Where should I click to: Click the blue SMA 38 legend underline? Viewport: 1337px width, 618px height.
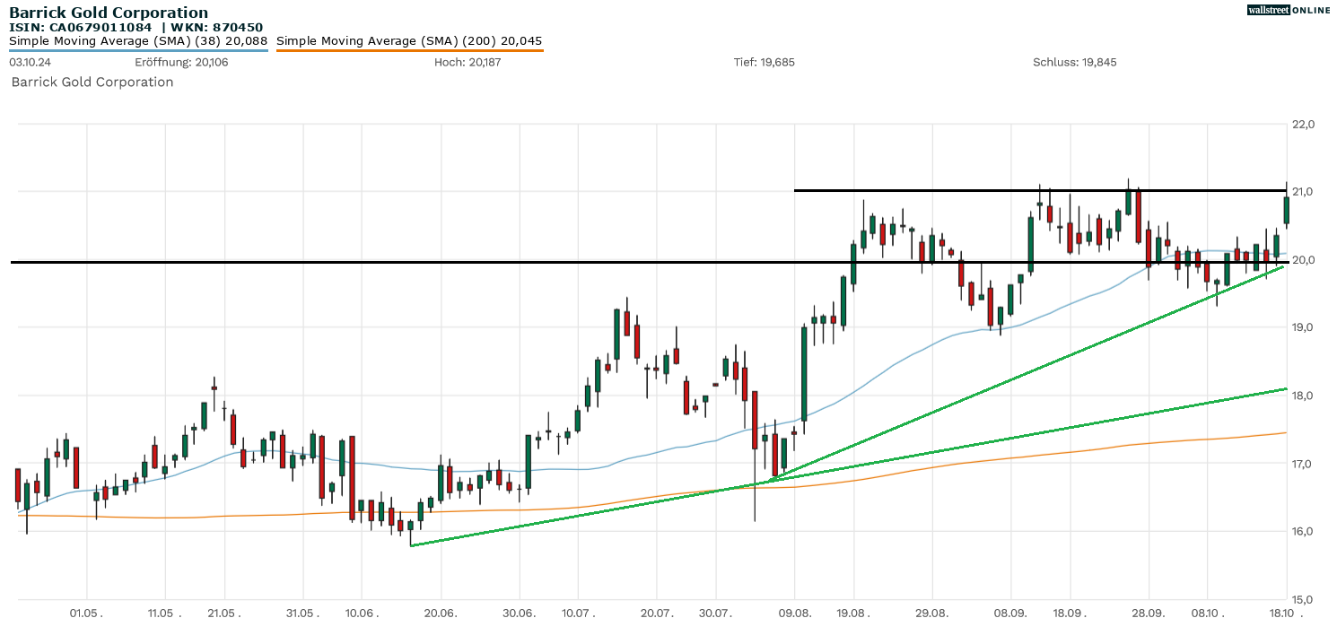pyautogui.click(x=138, y=50)
